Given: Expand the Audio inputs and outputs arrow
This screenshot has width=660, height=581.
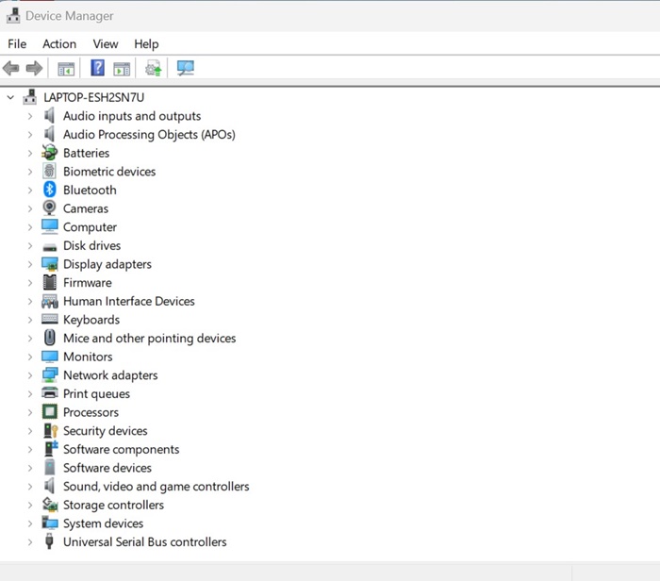Looking at the screenshot, I should (x=30, y=116).
